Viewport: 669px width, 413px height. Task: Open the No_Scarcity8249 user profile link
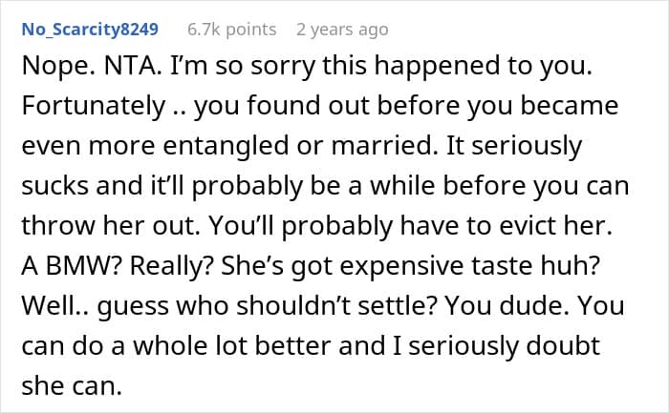click(x=90, y=30)
